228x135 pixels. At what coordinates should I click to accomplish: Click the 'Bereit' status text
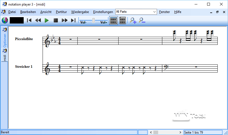(5, 132)
